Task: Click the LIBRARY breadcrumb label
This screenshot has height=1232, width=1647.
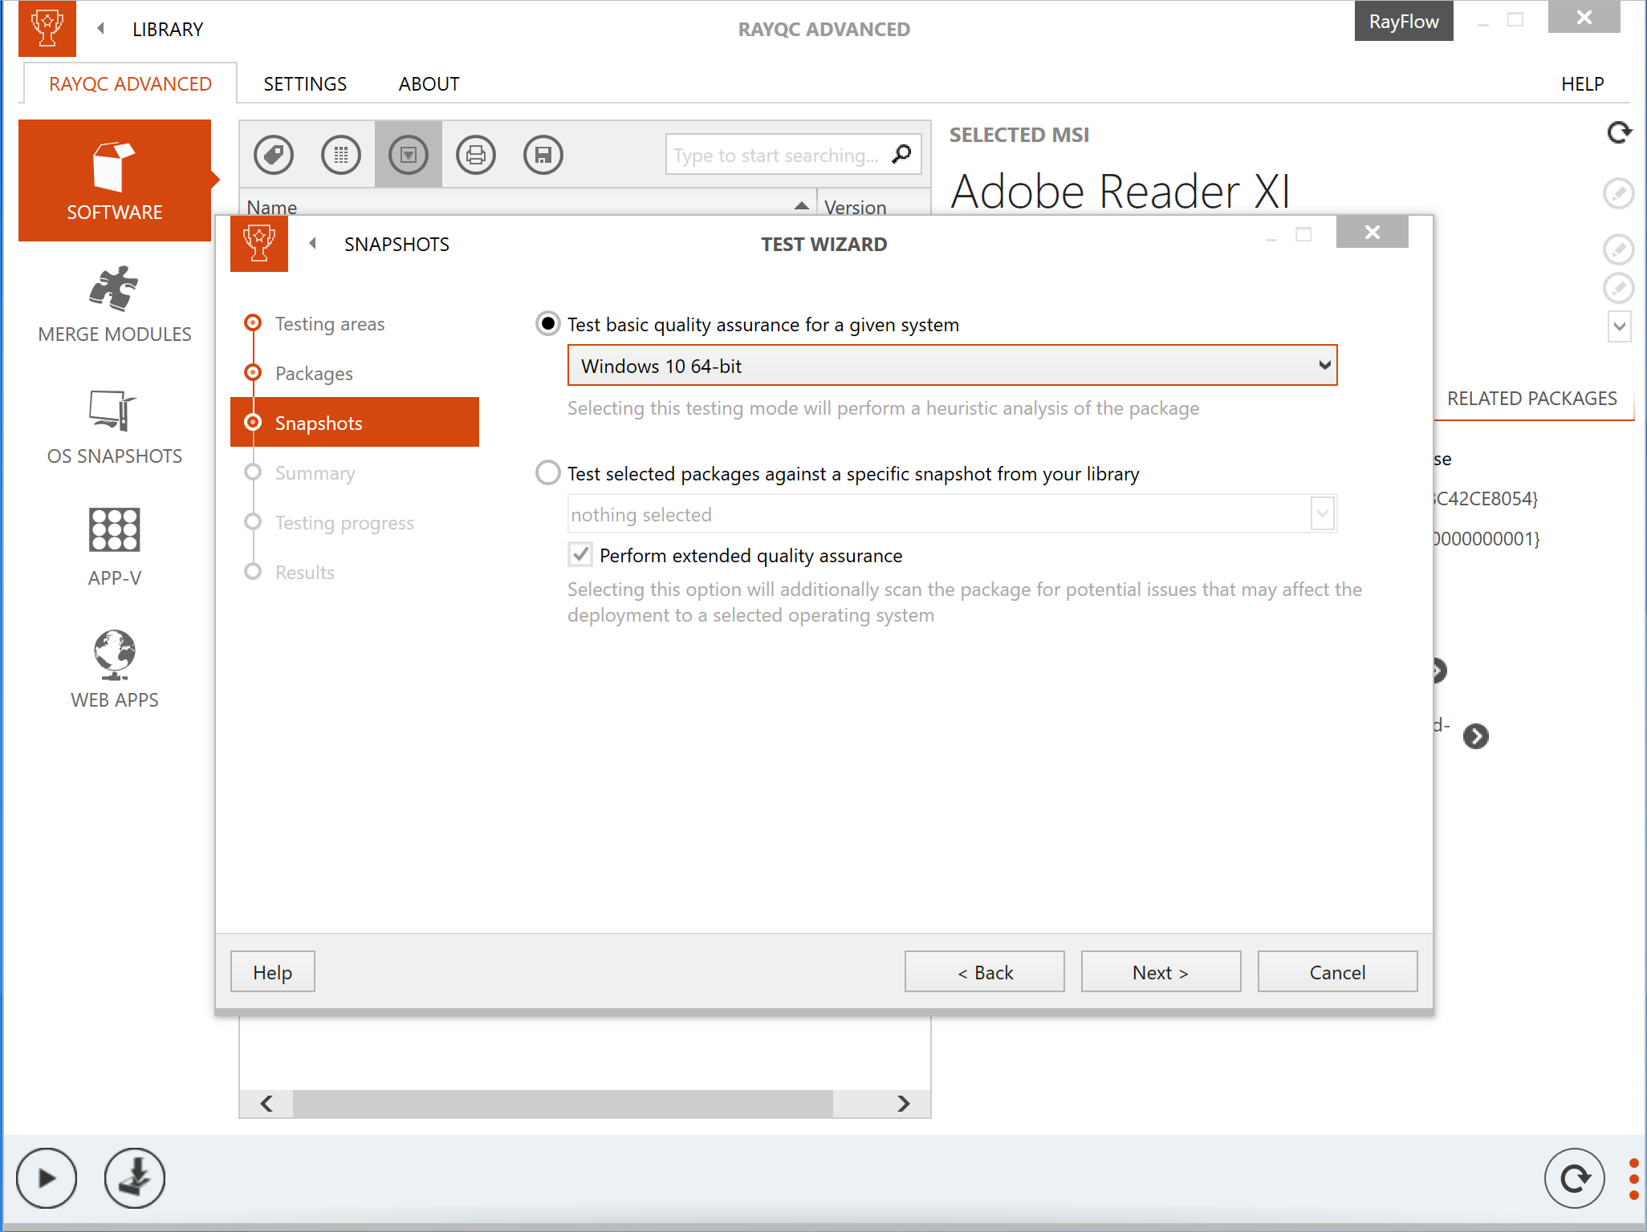Action: pyautogui.click(x=168, y=29)
